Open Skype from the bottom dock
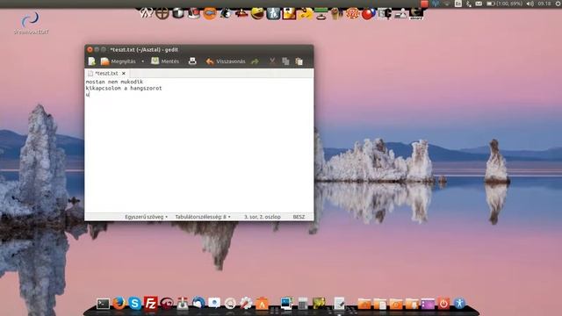The width and height of the screenshot is (562, 316). [134, 303]
